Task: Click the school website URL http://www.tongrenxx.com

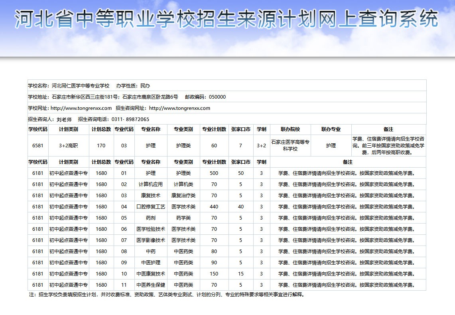Action: pos(81,108)
